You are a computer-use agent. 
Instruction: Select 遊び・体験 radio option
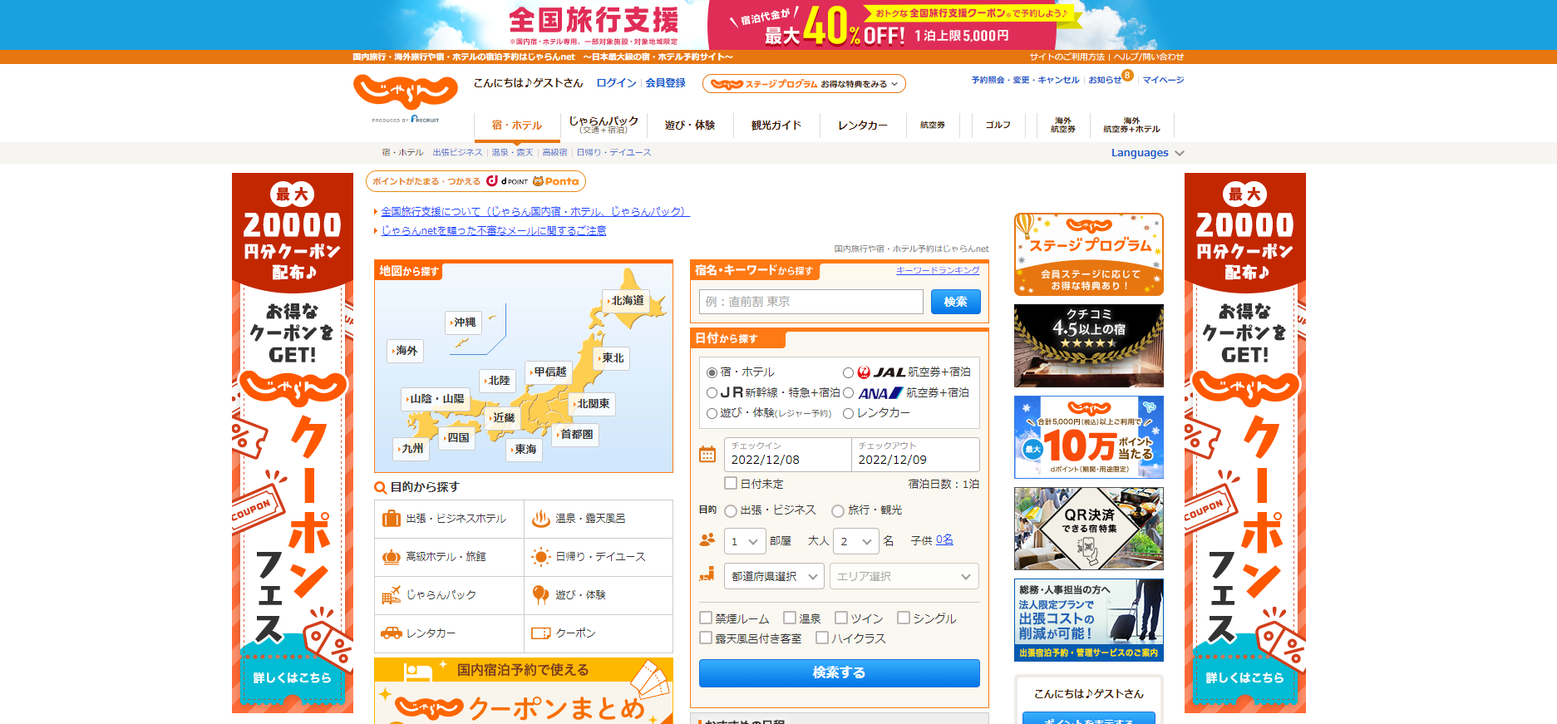pos(712,413)
